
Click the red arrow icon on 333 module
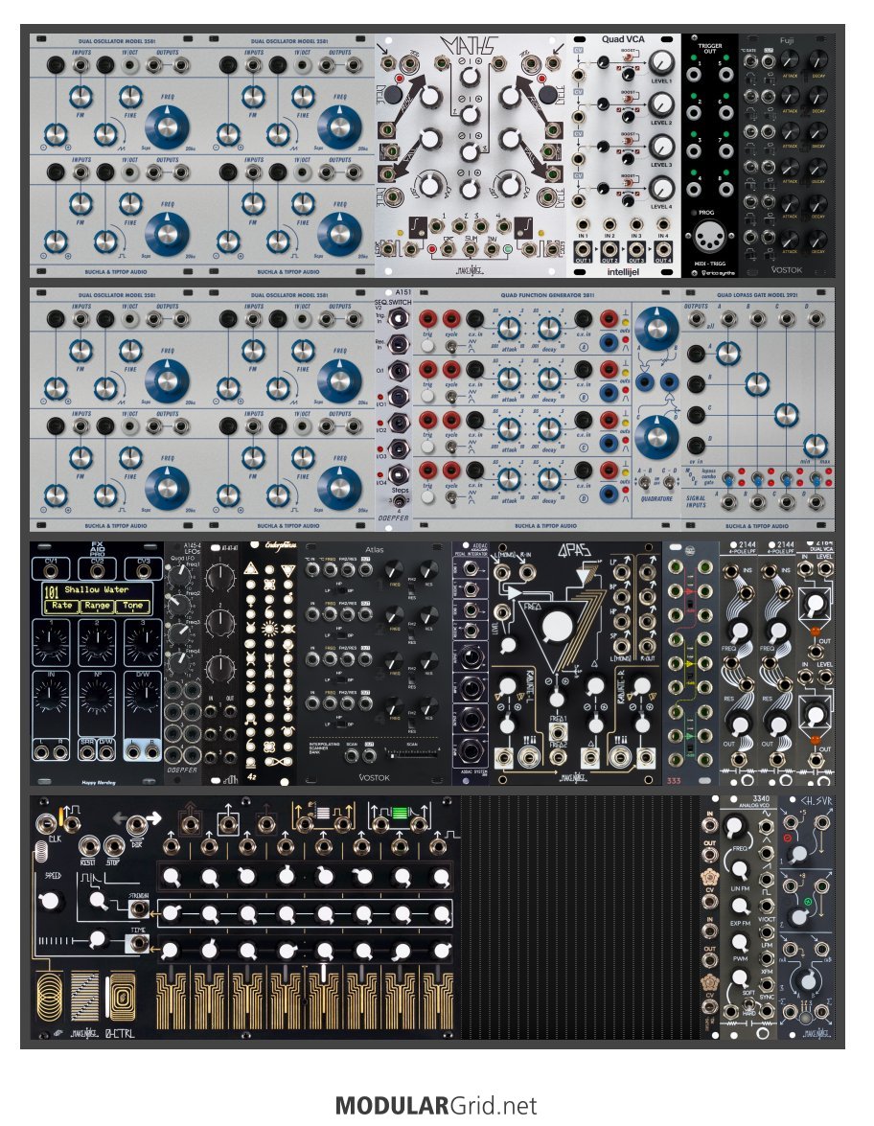click(689, 590)
